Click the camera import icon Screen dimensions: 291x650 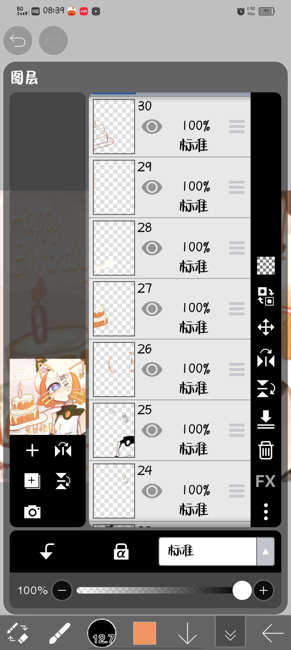[x=32, y=512]
